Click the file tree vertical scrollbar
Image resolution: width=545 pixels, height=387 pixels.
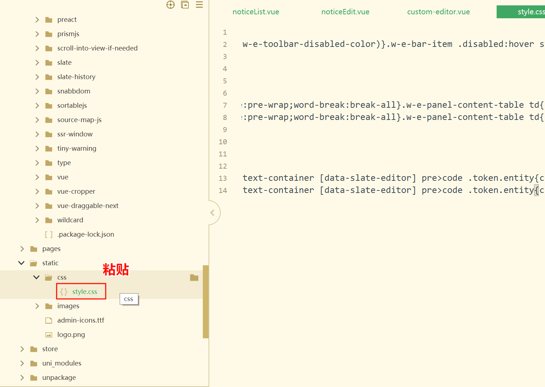(x=206, y=302)
